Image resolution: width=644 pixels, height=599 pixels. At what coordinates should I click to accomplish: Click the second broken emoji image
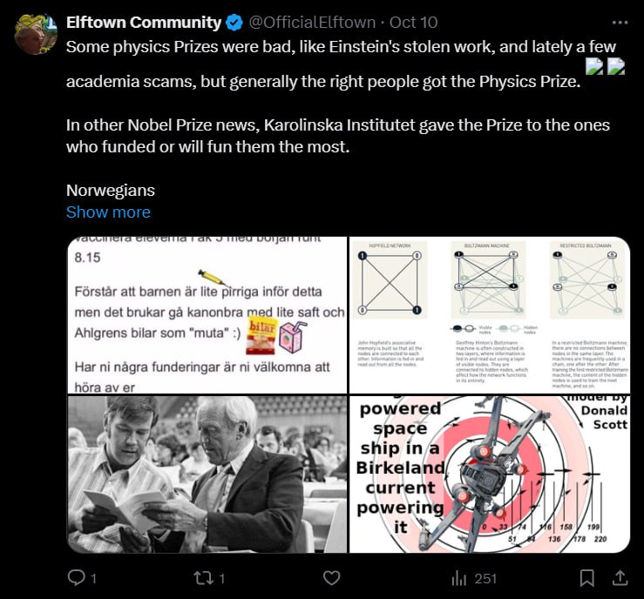point(615,66)
